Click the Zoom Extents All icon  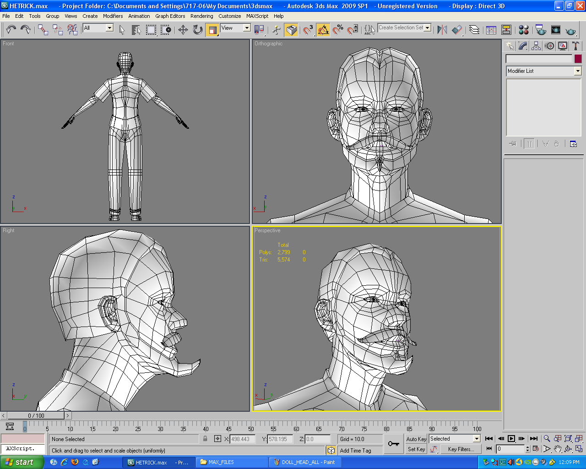(x=568, y=439)
